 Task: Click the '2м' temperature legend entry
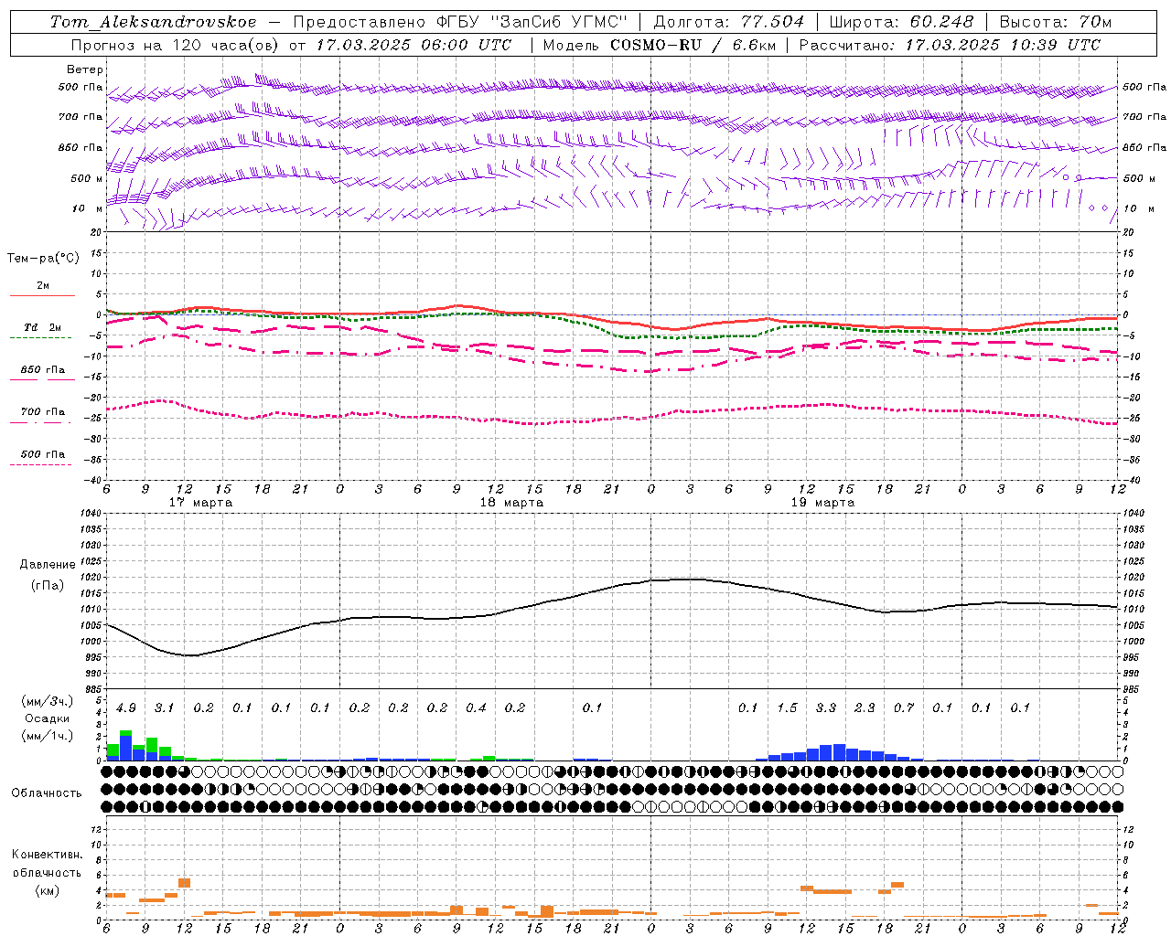(43, 285)
